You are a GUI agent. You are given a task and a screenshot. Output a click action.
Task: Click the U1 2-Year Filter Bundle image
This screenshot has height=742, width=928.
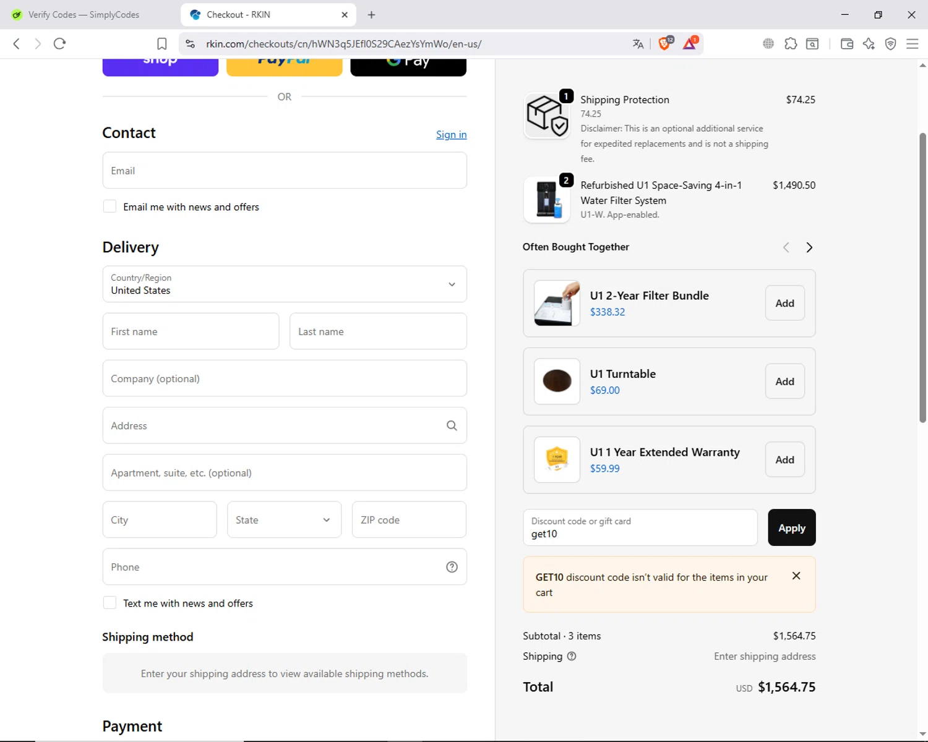click(557, 303)
